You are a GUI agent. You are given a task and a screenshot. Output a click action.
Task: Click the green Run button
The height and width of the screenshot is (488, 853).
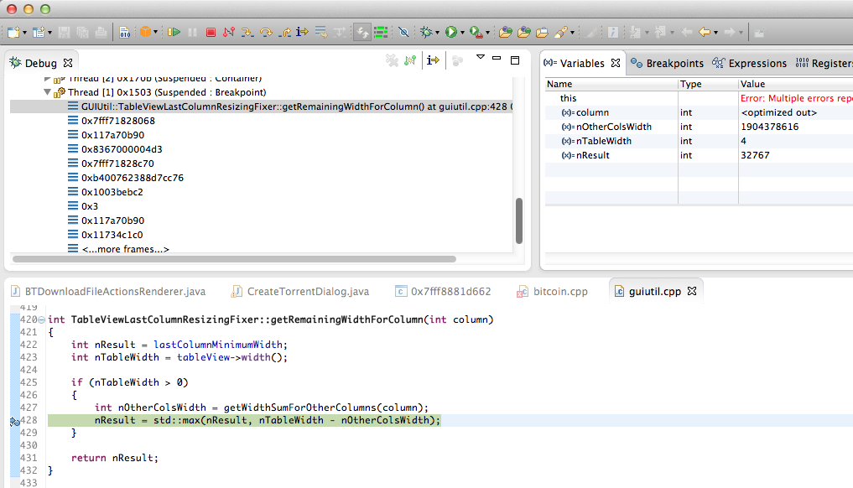coord(451,33)
